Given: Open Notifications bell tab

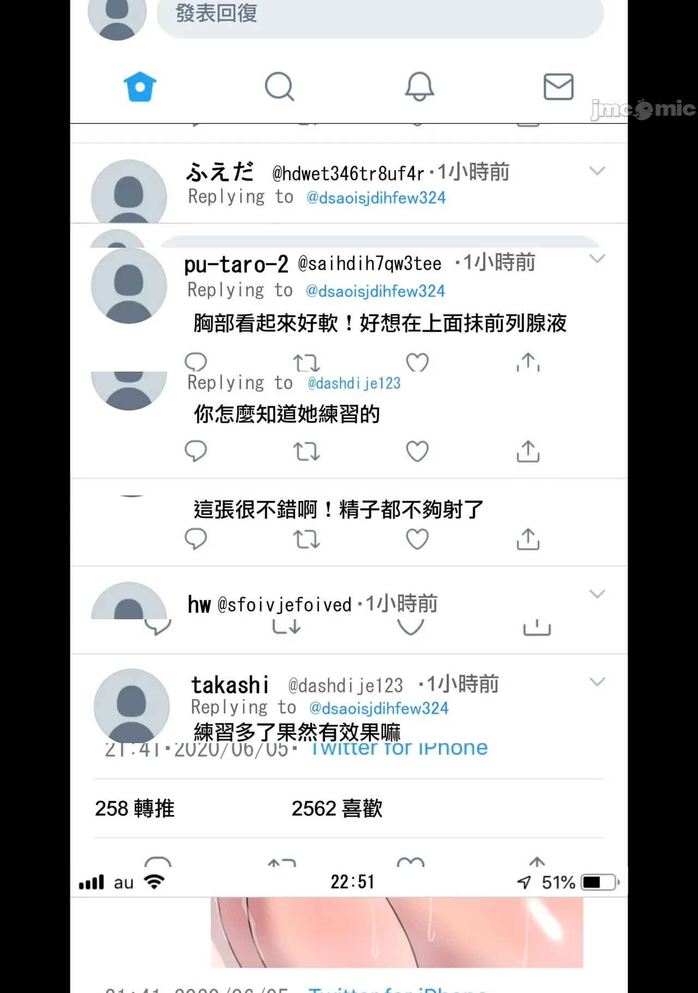Looking at the screenshot, I should pos(419,87).
